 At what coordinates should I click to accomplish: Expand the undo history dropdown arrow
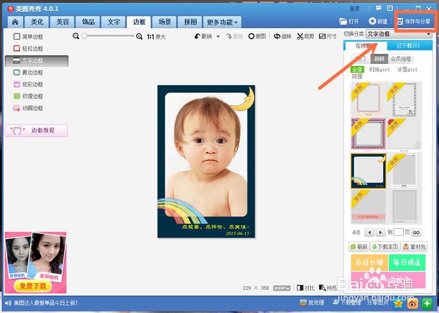coord(218,36)
